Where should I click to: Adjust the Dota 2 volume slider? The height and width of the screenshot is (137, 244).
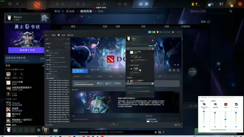225,119
